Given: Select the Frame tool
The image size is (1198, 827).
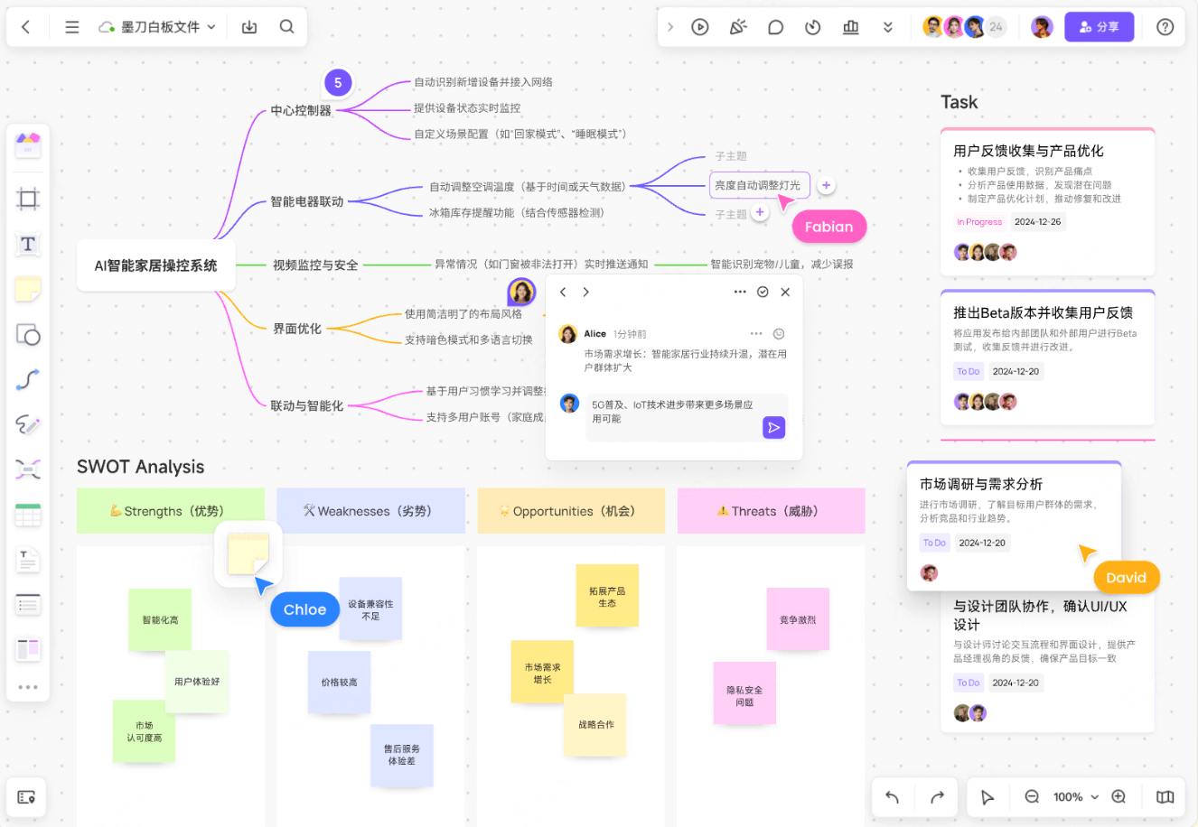Looking at the screenshot, I should point(27,200).
